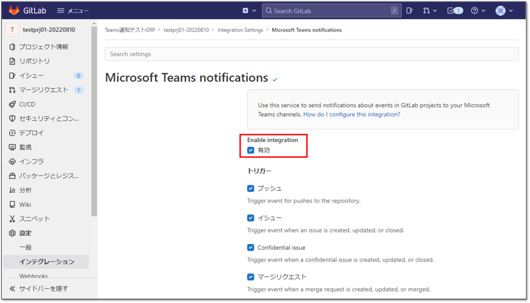530x303 pixels.
Task: Click the マージリクエスト sidebar icon
Action: [12, 90]
